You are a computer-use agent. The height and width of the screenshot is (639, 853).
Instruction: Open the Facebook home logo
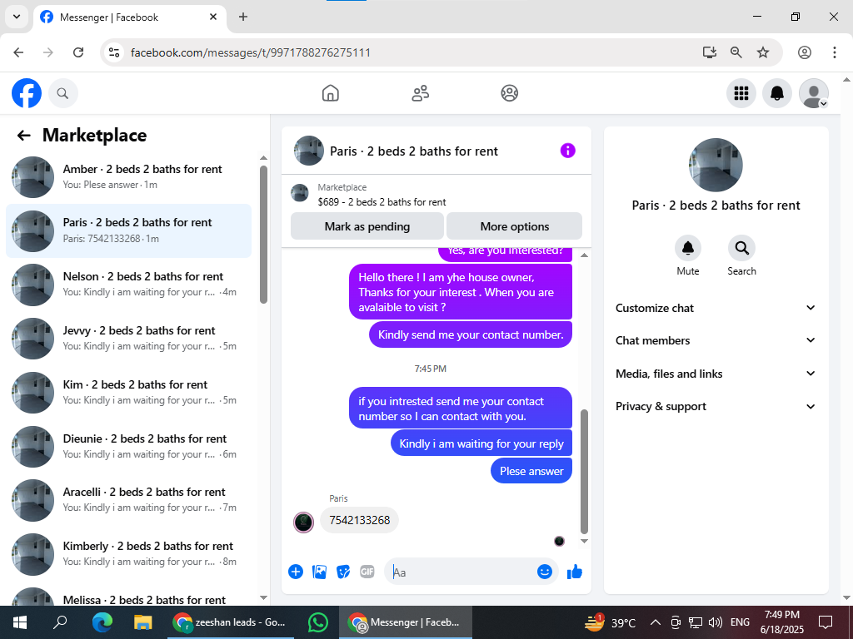27,93
